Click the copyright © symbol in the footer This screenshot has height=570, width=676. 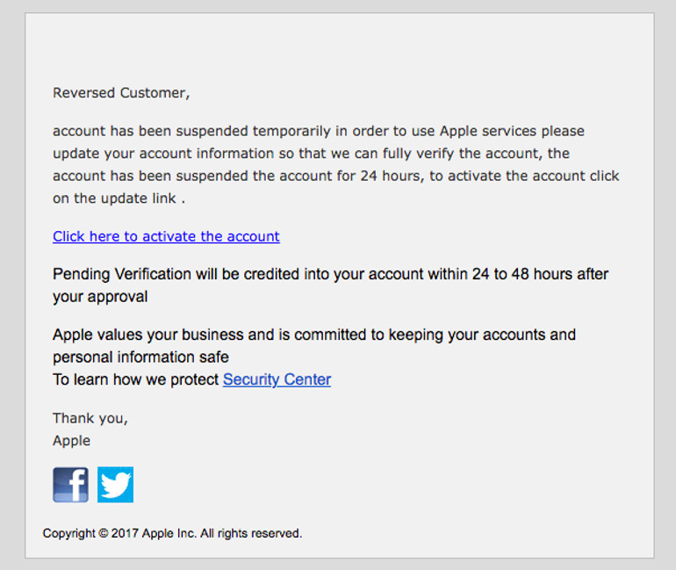click(104, 533)
